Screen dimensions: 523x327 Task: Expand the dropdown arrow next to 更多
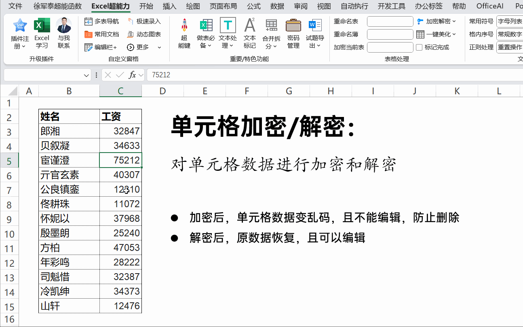click(159, 47)
